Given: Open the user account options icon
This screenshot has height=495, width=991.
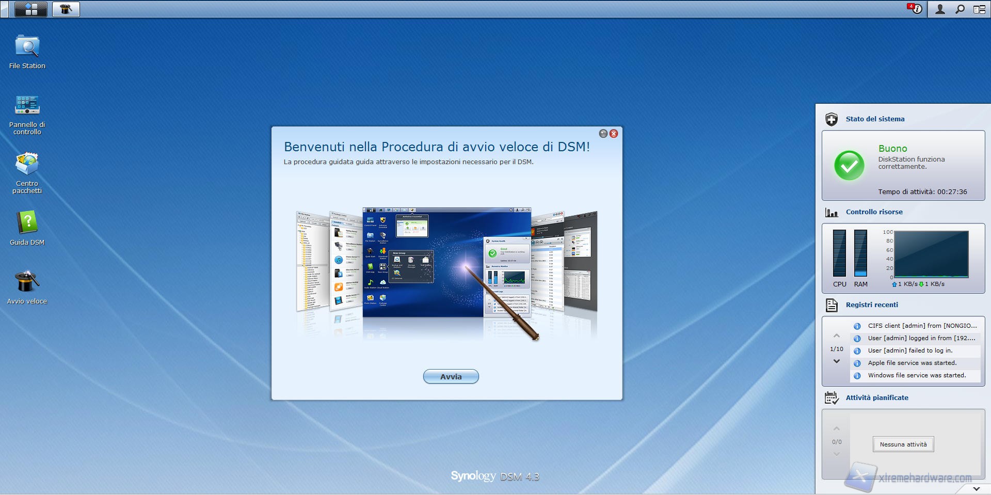Looking at the screenshot, I should 940,9.
